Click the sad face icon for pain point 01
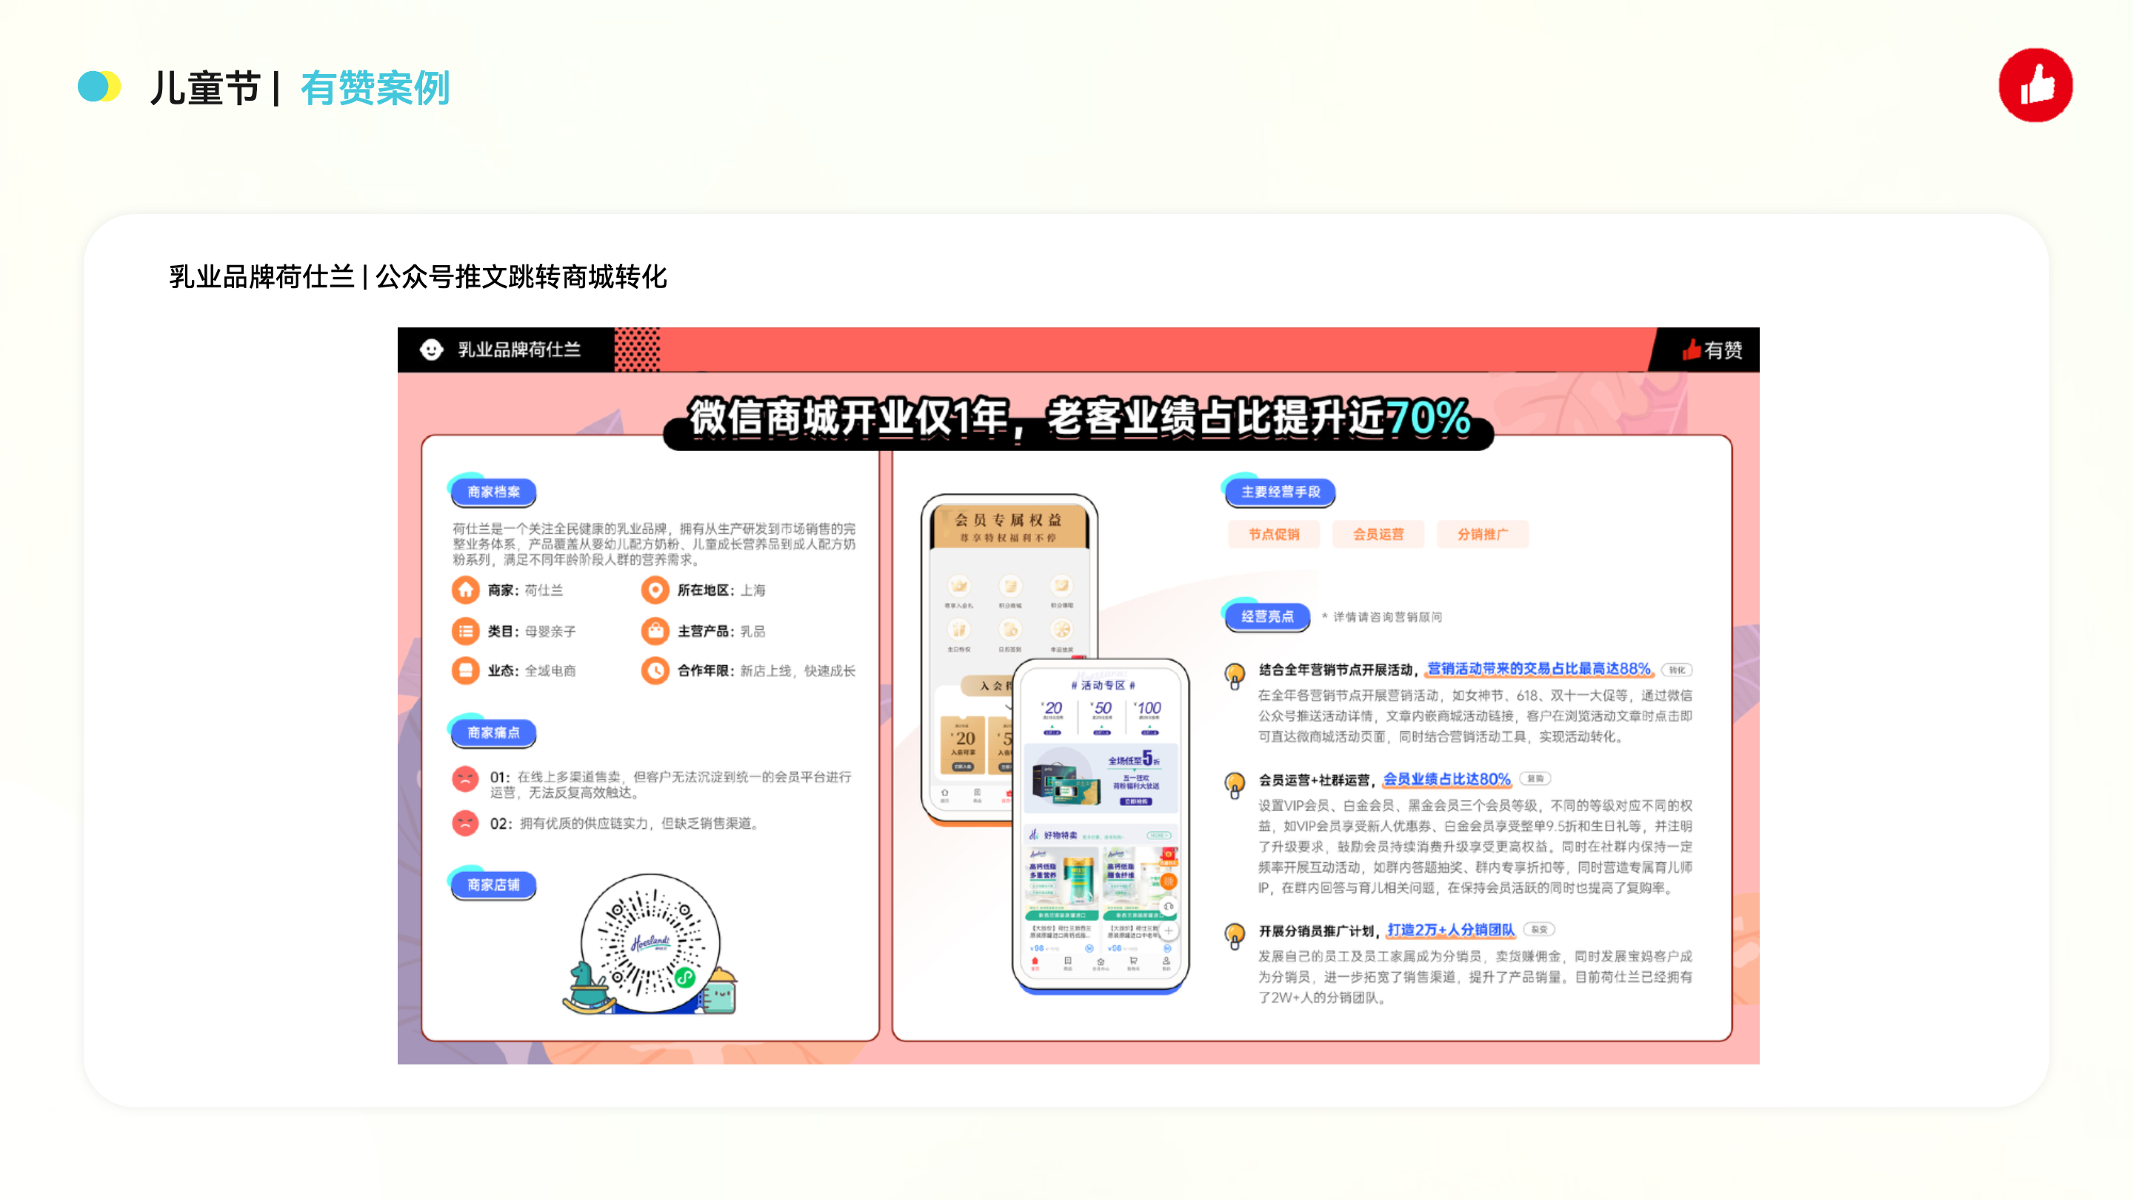 (x=465, y=779)
